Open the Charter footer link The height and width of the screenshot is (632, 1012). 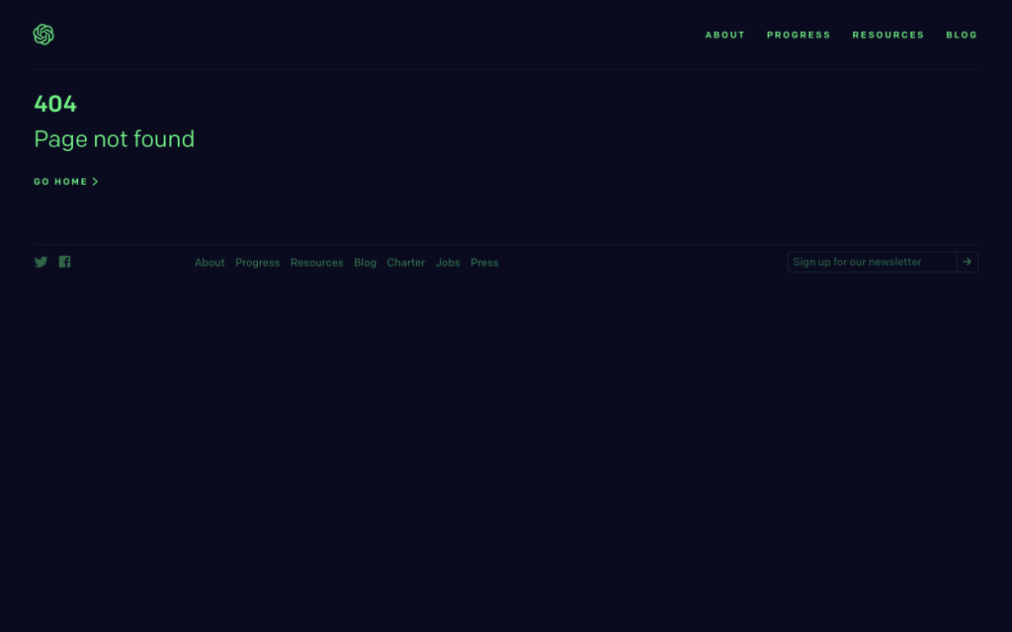(x=405, y=263)
